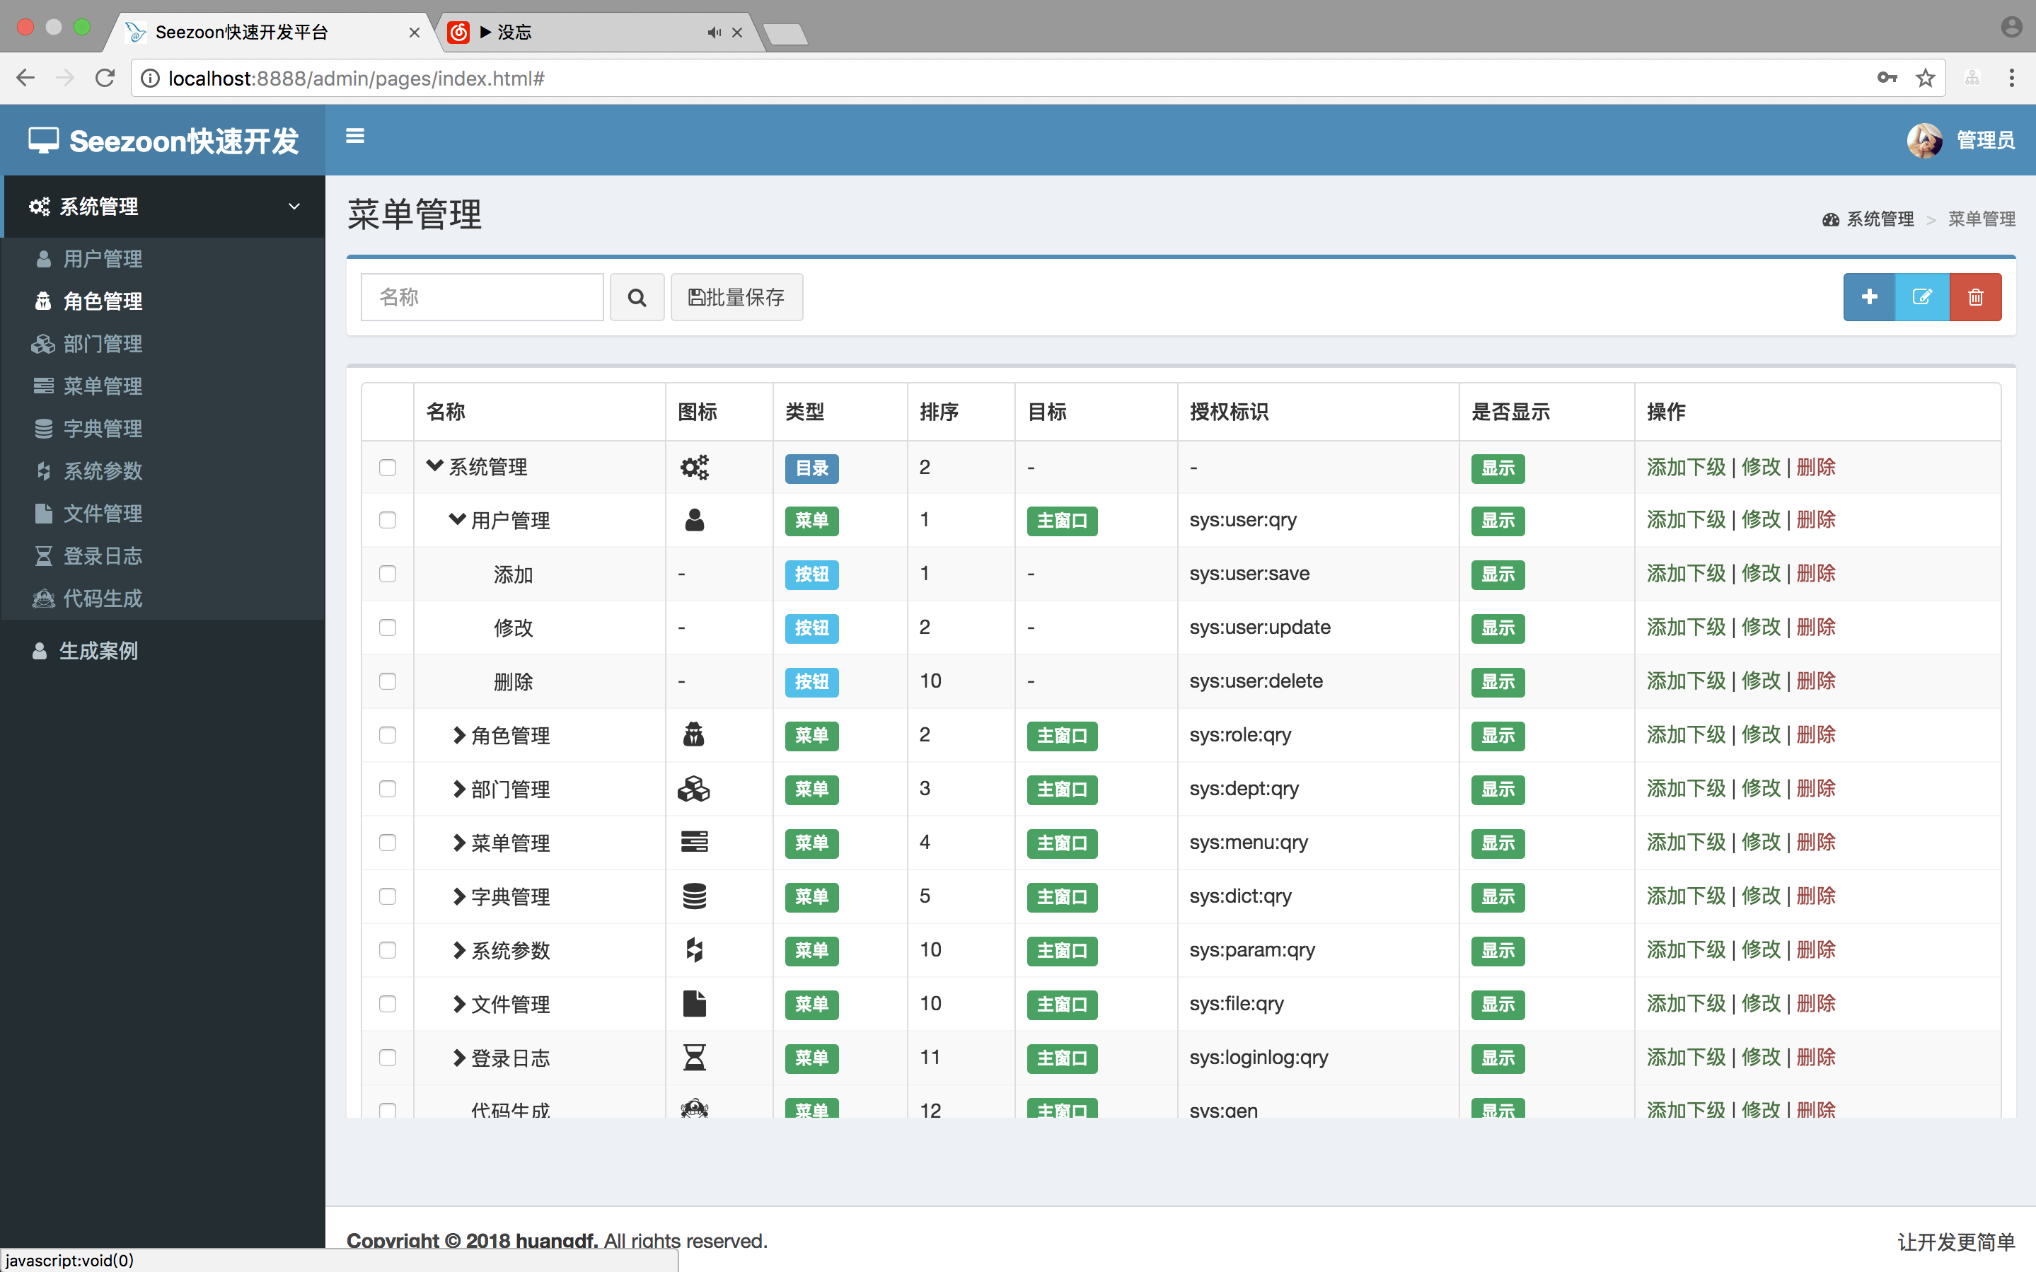This screenshot has height=1272, width=2036.
Task: Collapse the 用户管理 tree row arrow
Action: tap(456, 520)
